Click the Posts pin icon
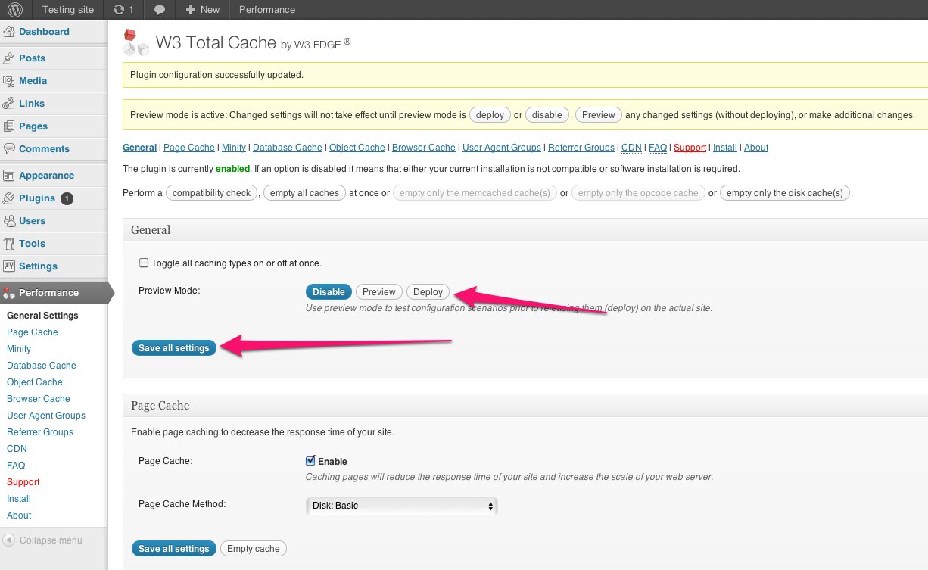The height and width of the screenshot is (570, 928). coord(9,58)
